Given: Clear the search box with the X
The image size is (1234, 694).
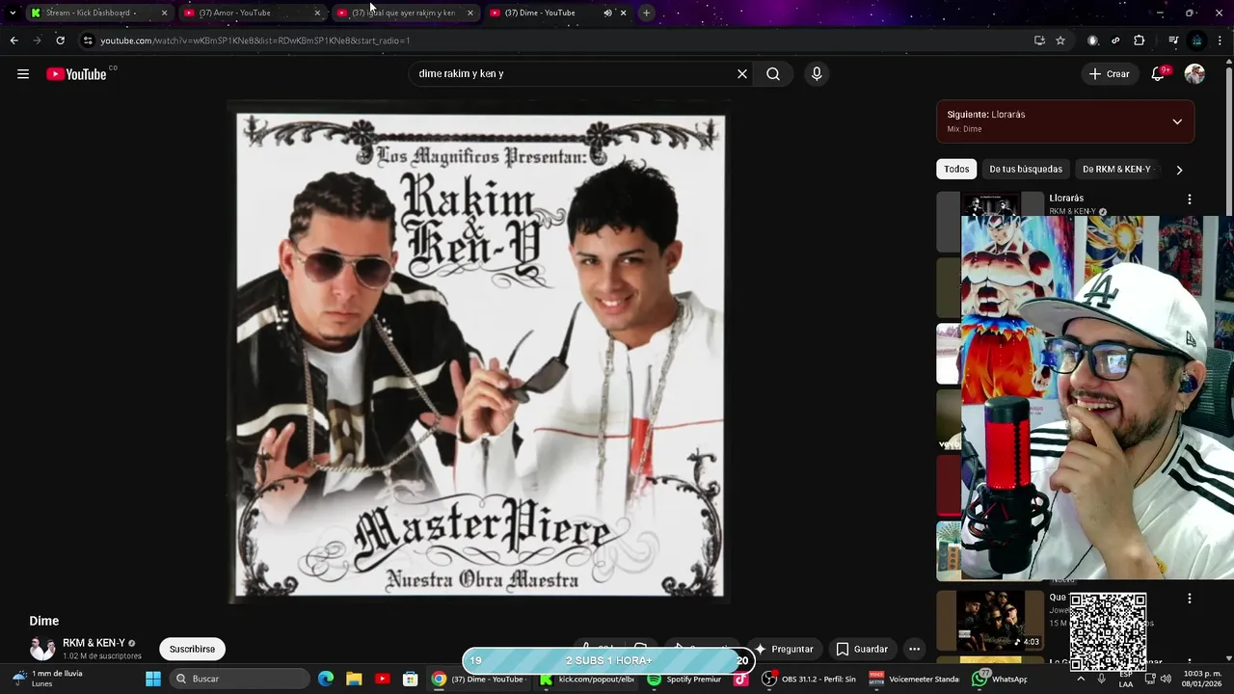Looking at the screenshot, I should 742,74.
